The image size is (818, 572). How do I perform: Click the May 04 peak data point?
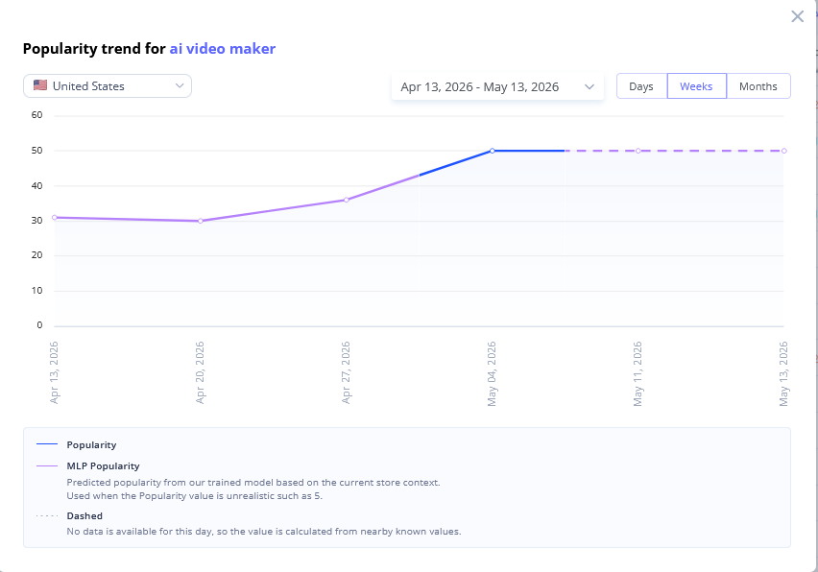(492, 151)
